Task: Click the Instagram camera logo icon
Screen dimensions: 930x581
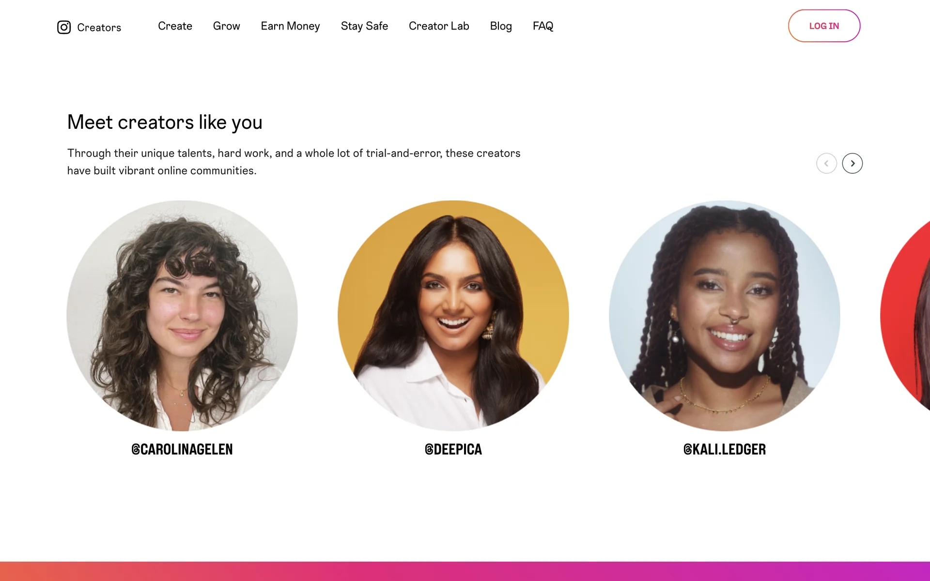Action: coord(64,27)
